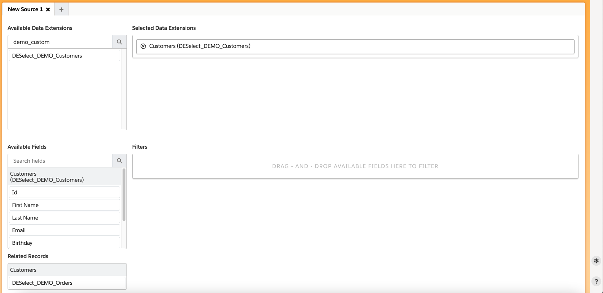Remove Customers from selected data extensions

143,46
